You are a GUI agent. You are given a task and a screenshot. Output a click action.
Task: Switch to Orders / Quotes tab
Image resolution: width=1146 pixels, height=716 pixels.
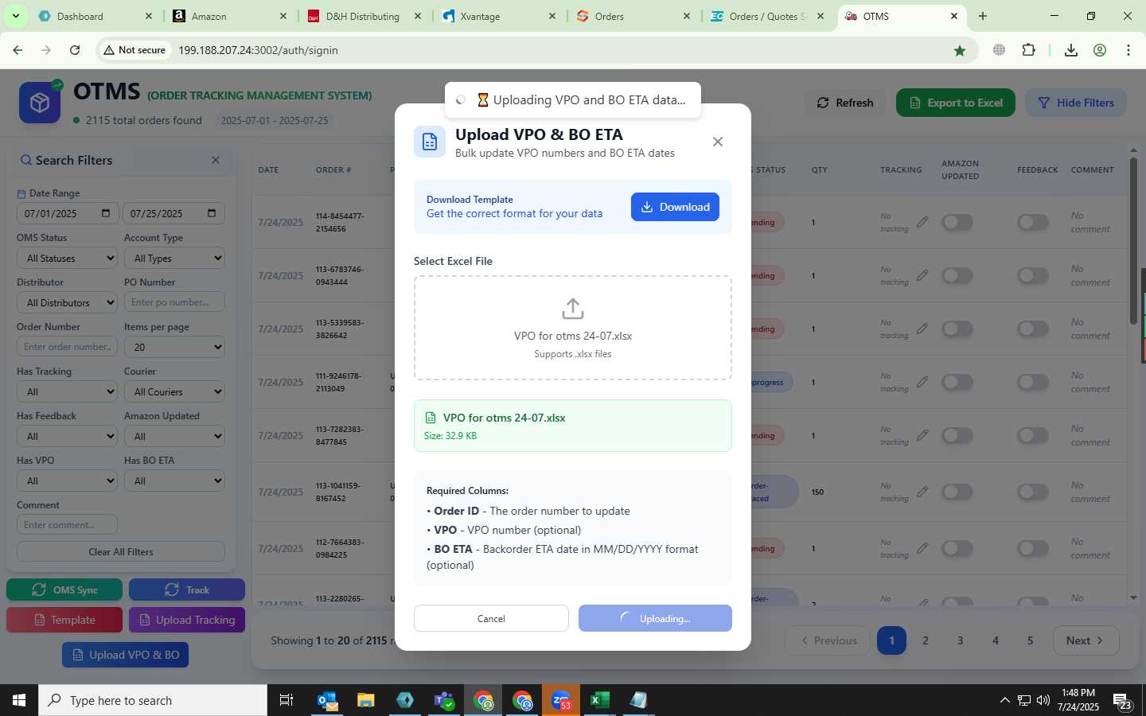[768, 16]
